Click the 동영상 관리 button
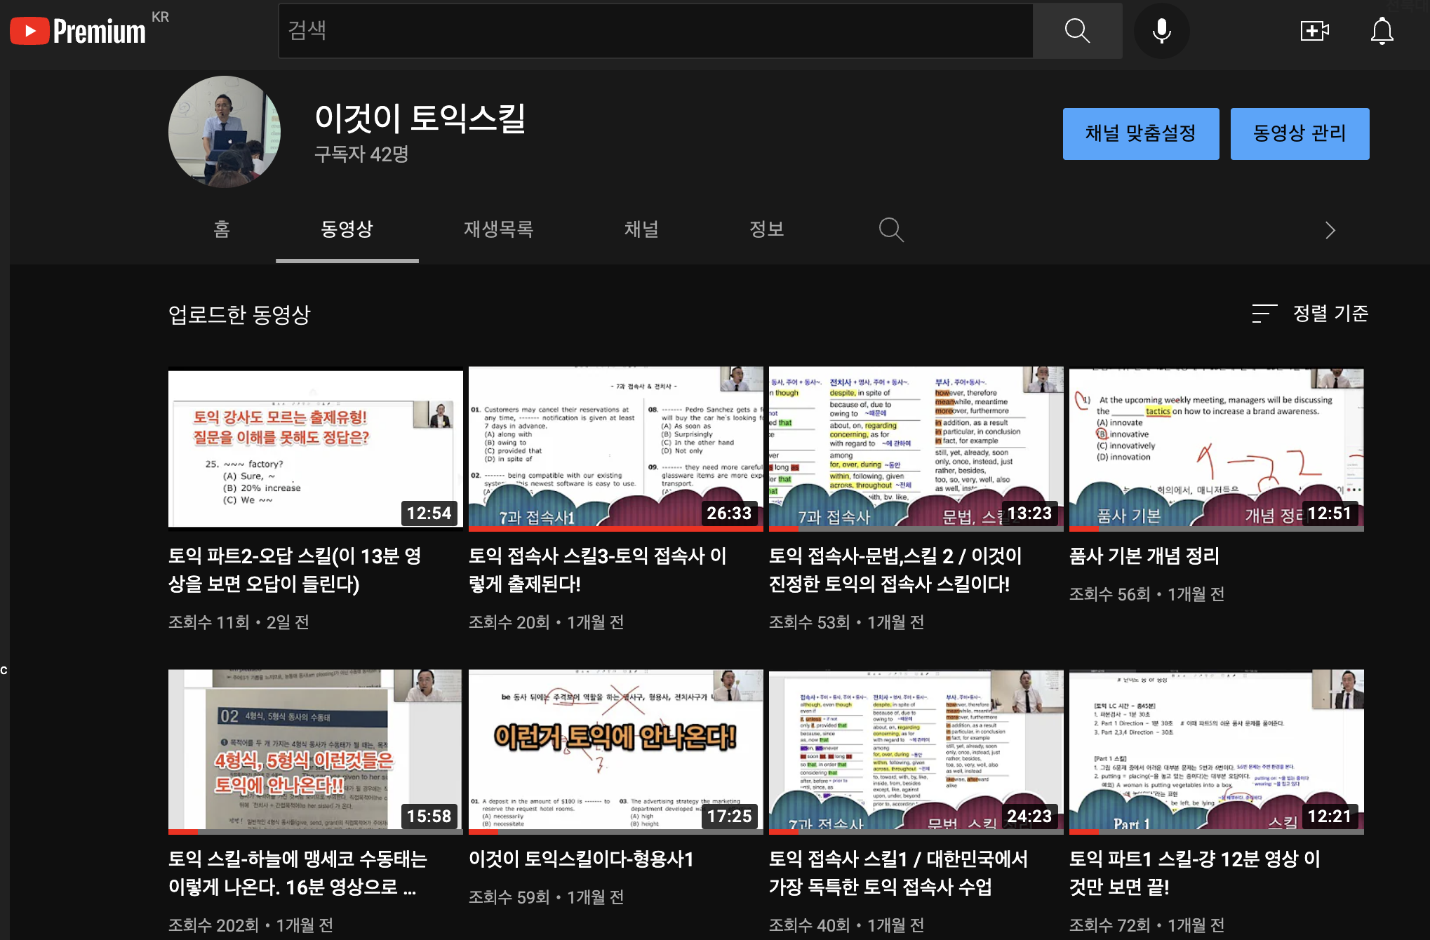 click(x=1299, y=133)
